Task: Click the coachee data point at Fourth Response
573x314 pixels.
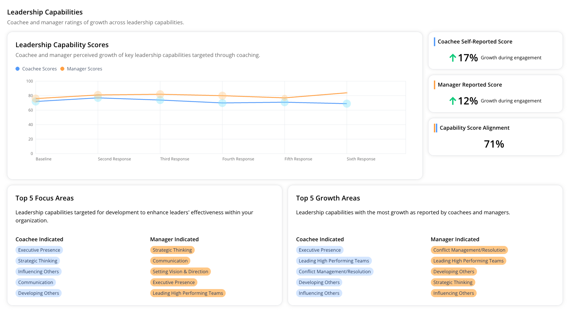Action: (x=222, y=103)
